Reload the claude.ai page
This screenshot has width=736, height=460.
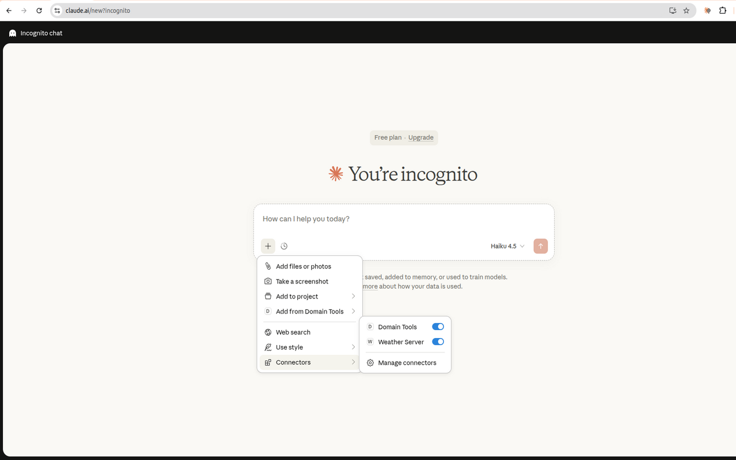click(x=39, y=10)
